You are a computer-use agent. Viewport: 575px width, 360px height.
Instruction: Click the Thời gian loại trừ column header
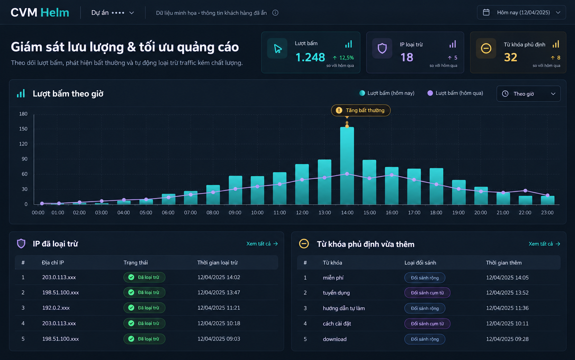(218, 262)
